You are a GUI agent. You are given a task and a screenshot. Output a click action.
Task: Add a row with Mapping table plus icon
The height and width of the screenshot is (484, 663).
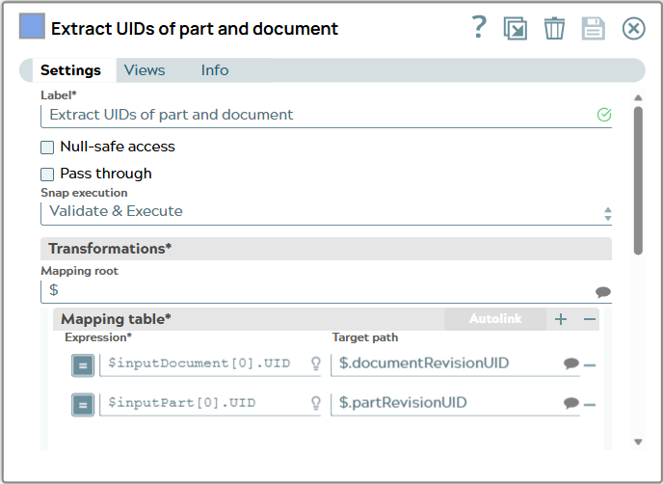point(561,319)
